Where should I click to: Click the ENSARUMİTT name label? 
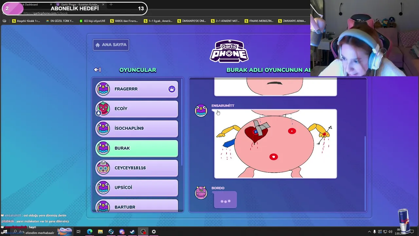coord(223,106)
